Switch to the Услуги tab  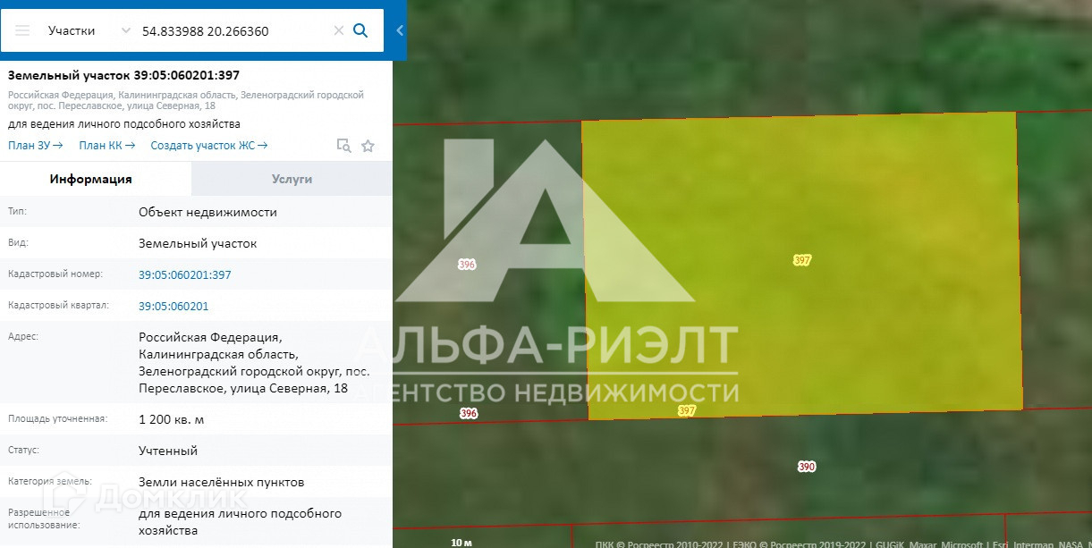pyautogui.click(x=292, y=179)
